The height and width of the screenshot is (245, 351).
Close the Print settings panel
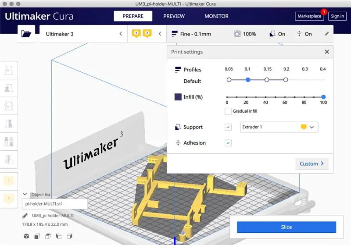tap(327, 52)
